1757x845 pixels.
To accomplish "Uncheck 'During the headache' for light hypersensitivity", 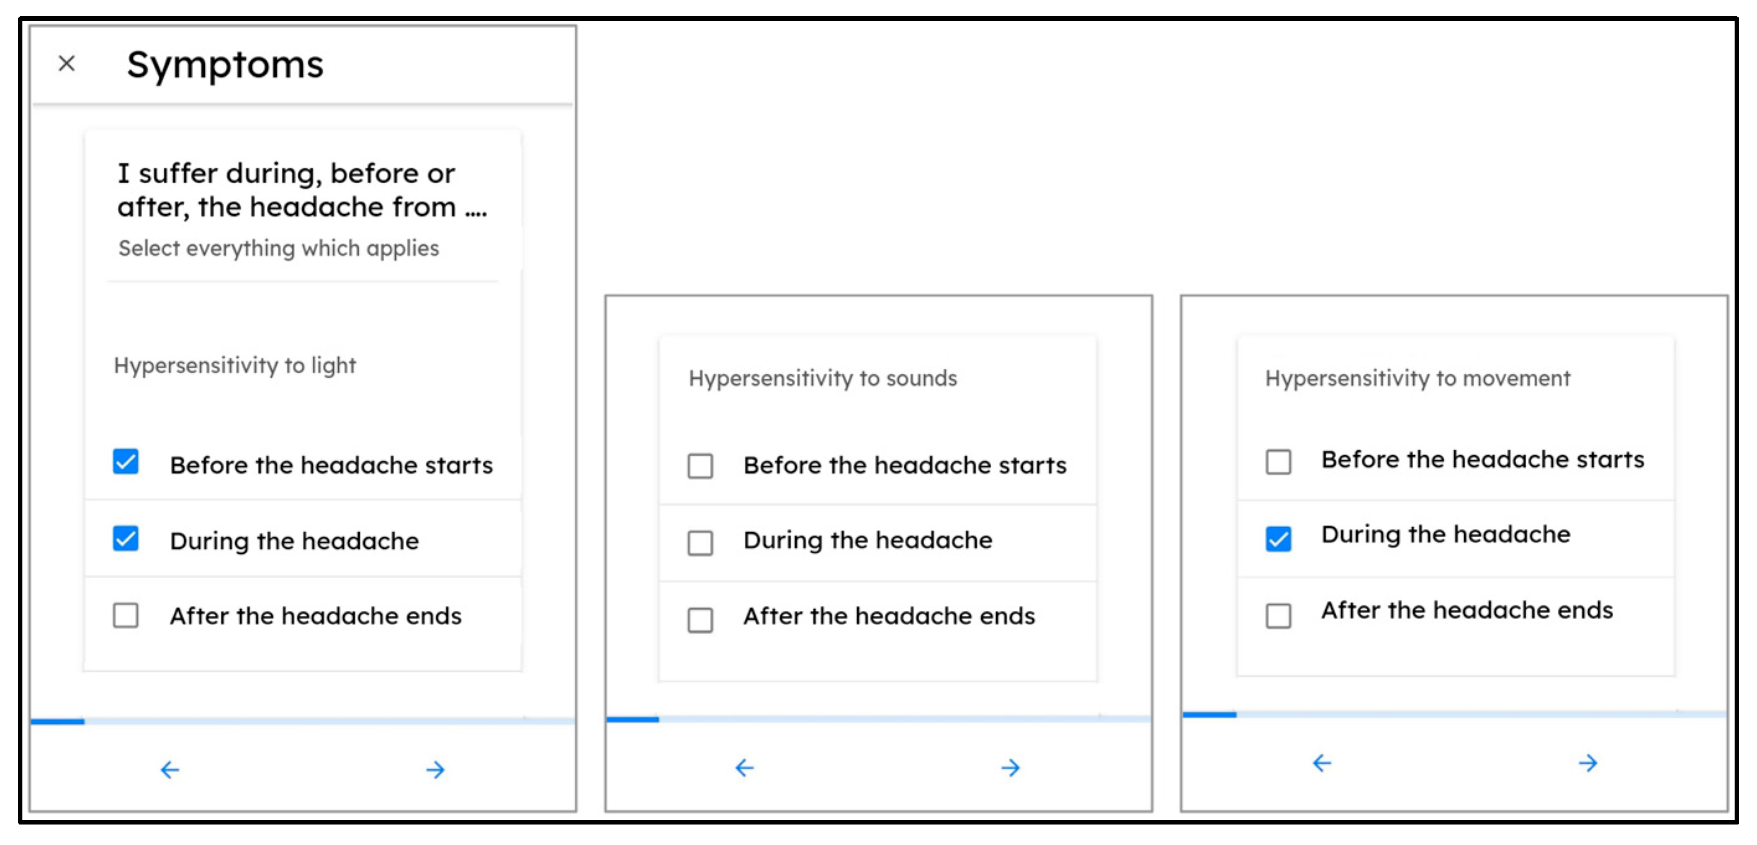I will pyautogui.click(x=125, y=538).
